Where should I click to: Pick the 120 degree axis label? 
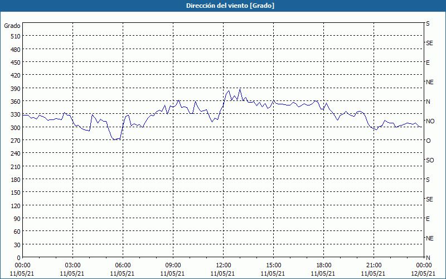[16, 206]
